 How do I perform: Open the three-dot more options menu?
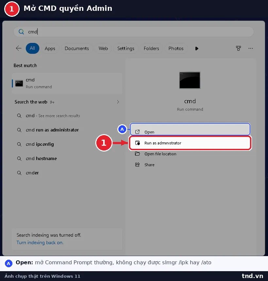(x=251, y=48)
